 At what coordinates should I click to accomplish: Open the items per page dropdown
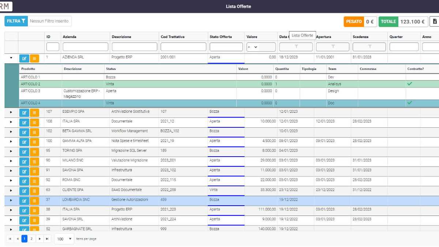pos(64,239)
